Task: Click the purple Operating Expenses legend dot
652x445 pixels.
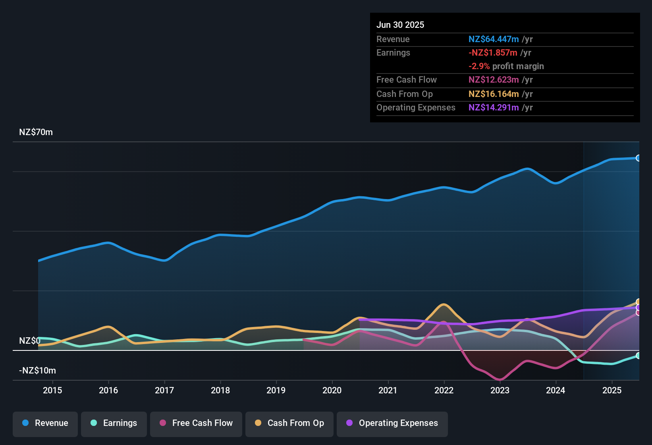Action: coord(349,423)
